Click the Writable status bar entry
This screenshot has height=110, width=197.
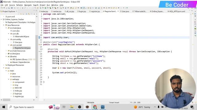click(90, 103)
